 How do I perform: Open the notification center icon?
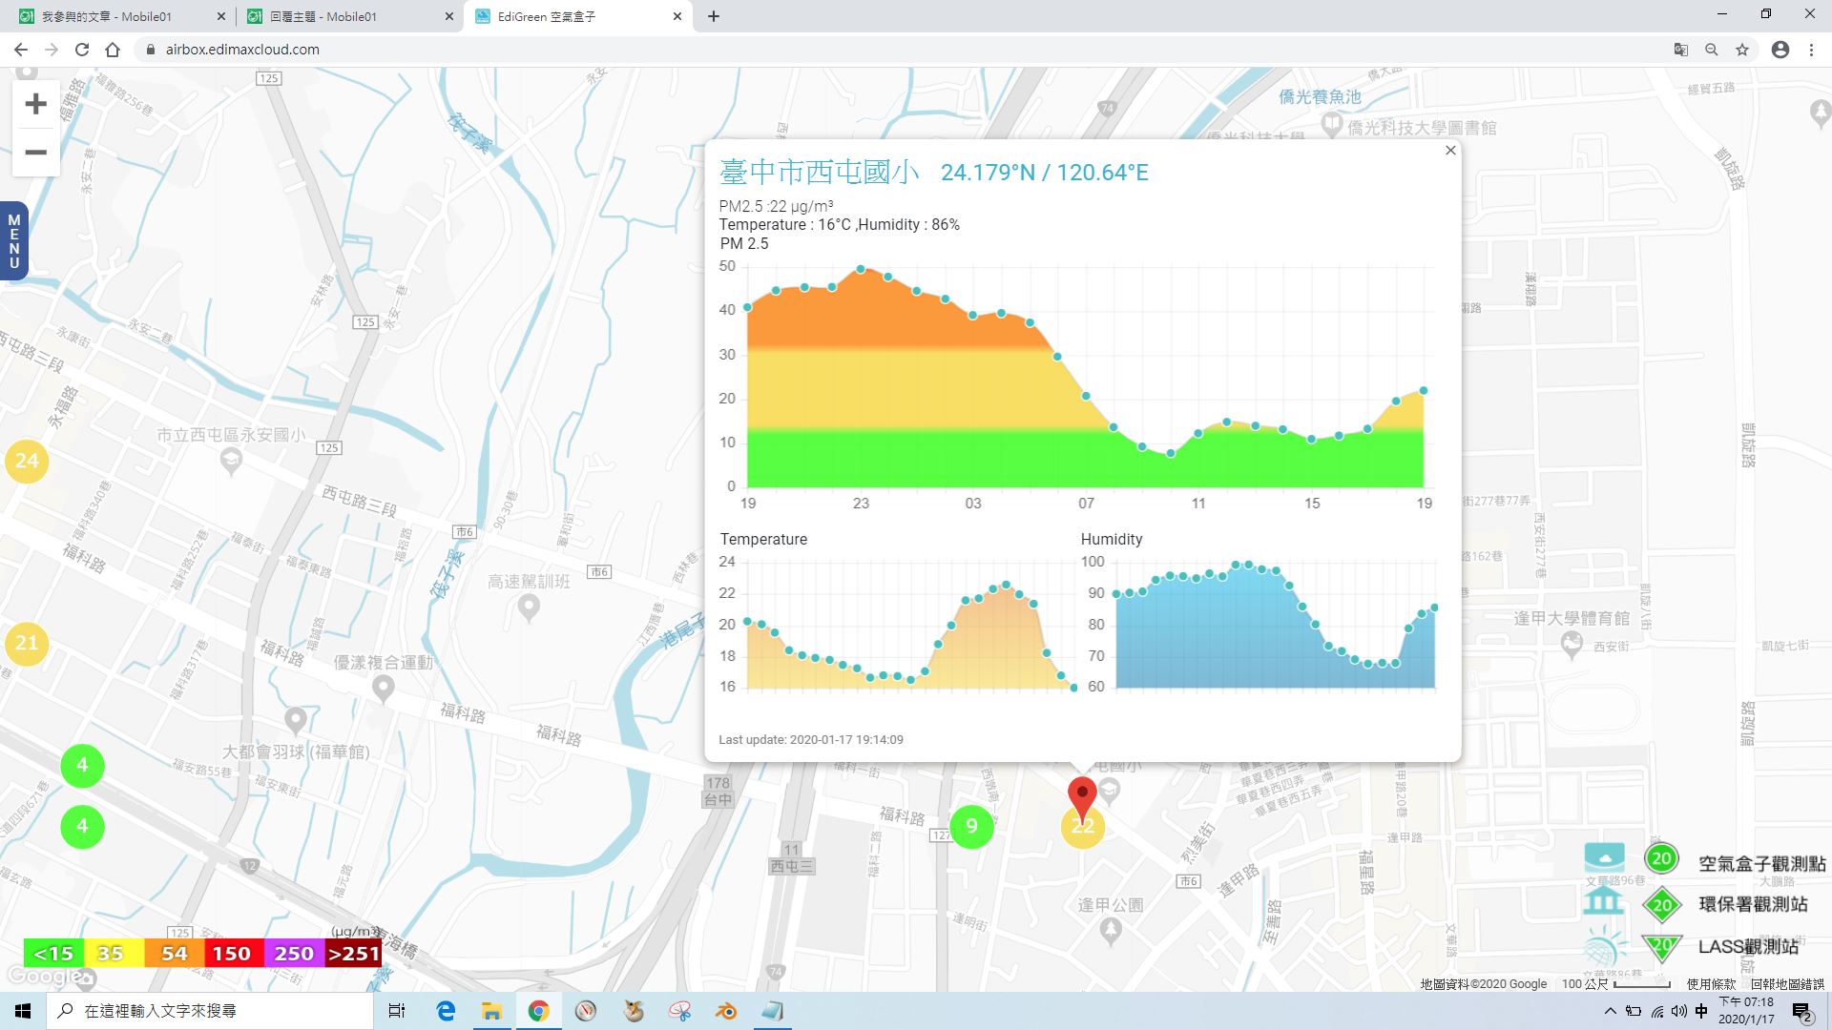pyautogui.click(x=1802, y=1011)
